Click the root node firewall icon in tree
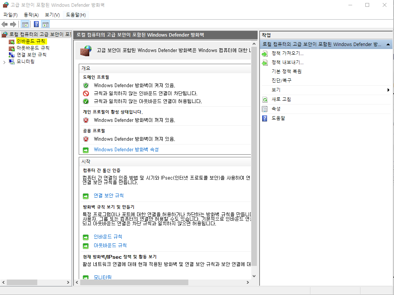 [5, 34]
